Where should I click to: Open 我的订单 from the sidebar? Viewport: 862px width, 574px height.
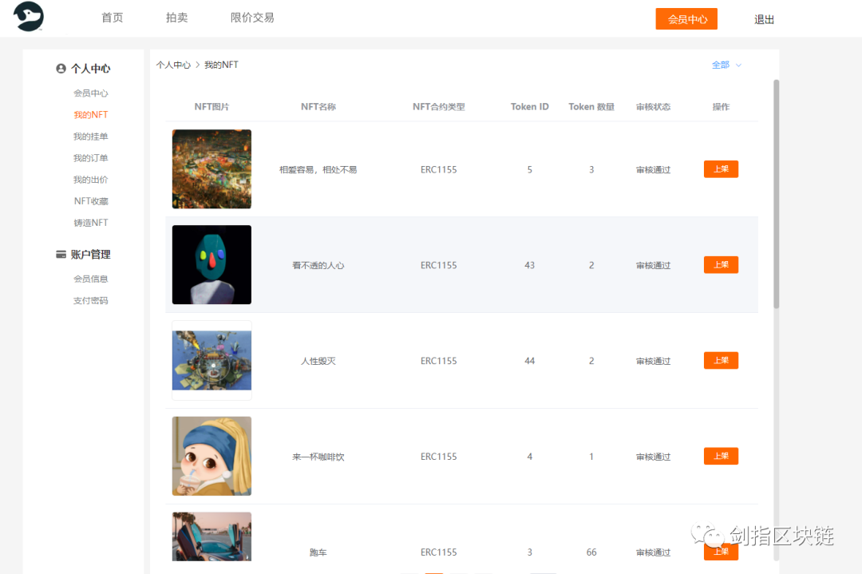click(x=91, y=157)
